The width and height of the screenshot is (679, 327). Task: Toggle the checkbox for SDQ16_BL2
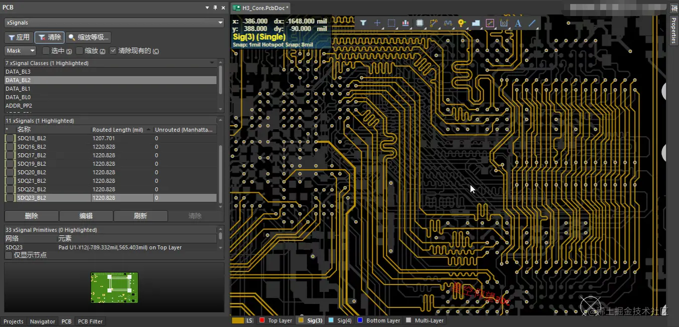click(10, 147)
